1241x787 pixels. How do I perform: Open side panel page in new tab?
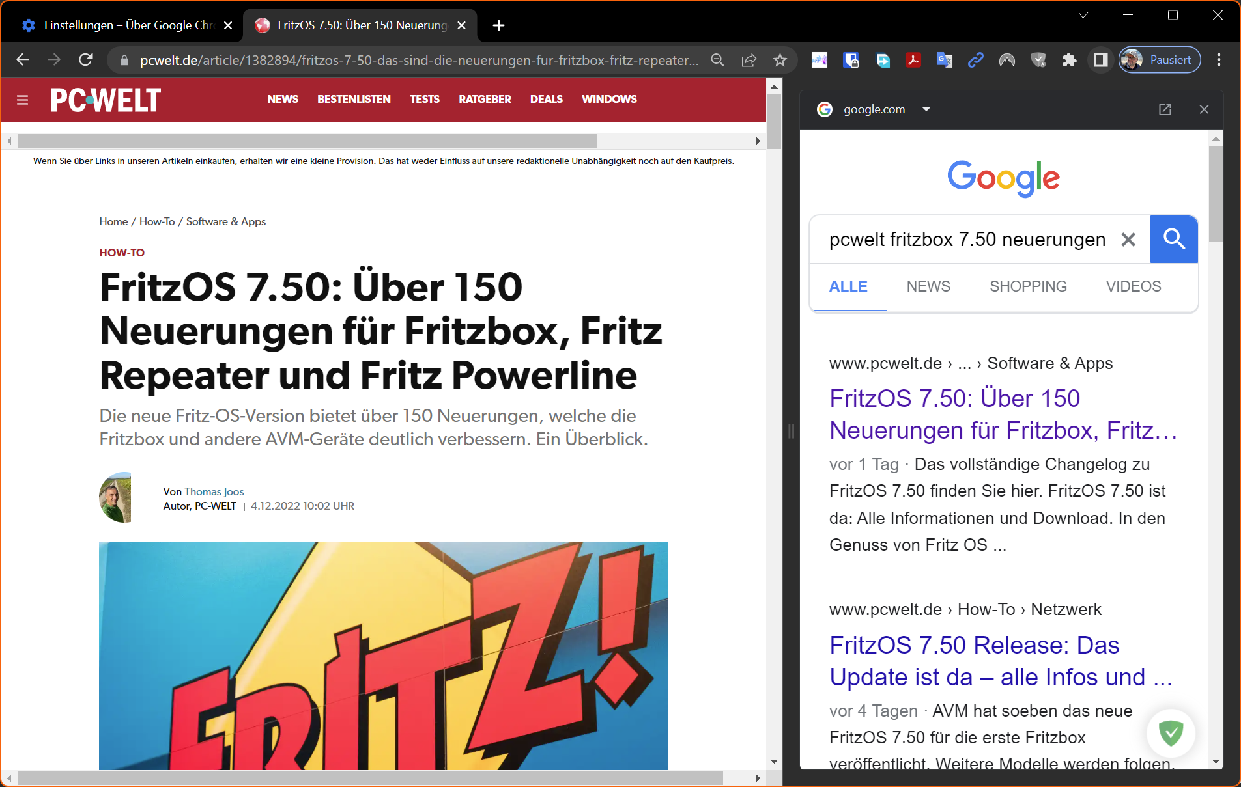point(1165,109)
